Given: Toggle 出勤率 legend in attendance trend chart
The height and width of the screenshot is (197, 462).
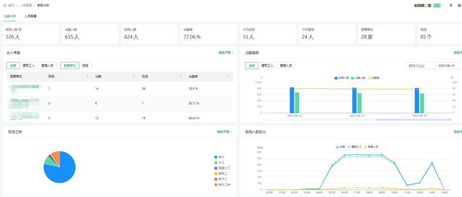Looking at the screenshot, I should tap(373, 78).
